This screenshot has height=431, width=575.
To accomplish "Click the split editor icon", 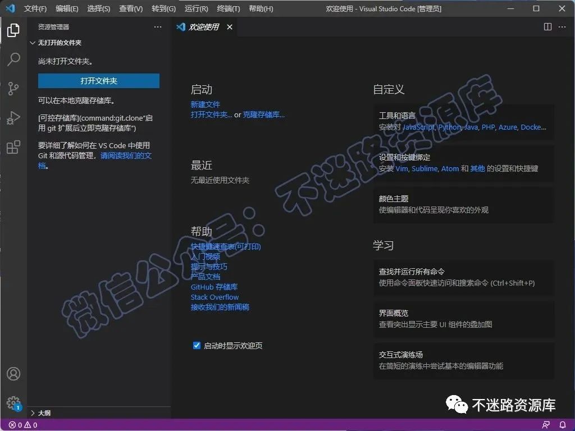I will 547,27.
